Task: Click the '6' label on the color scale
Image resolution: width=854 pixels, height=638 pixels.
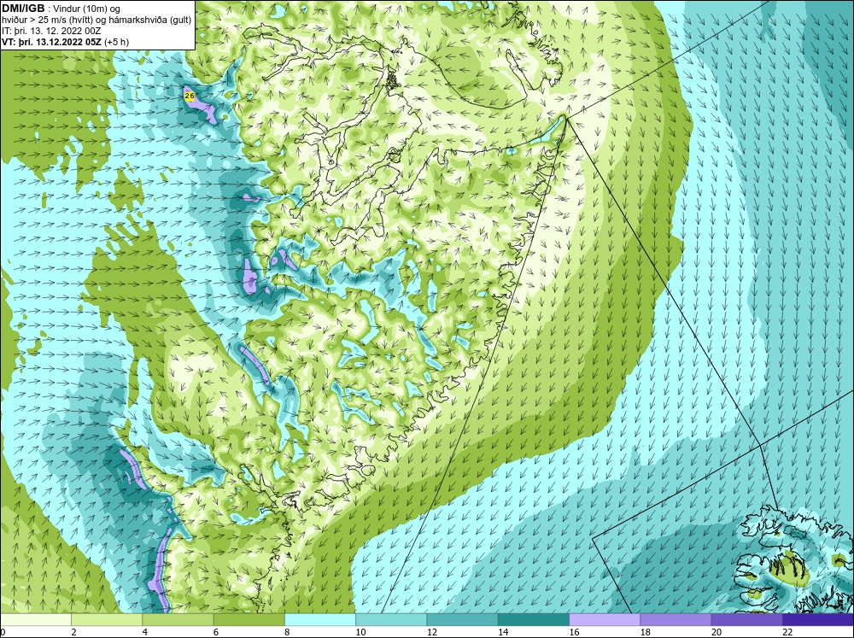Action: click(x=216, y=632)
